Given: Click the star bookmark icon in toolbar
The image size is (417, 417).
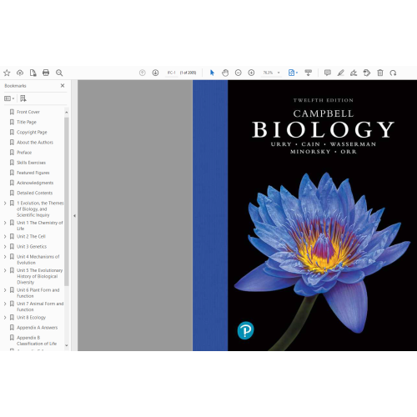Looking at the screenshot, I should tap(7, 73).
